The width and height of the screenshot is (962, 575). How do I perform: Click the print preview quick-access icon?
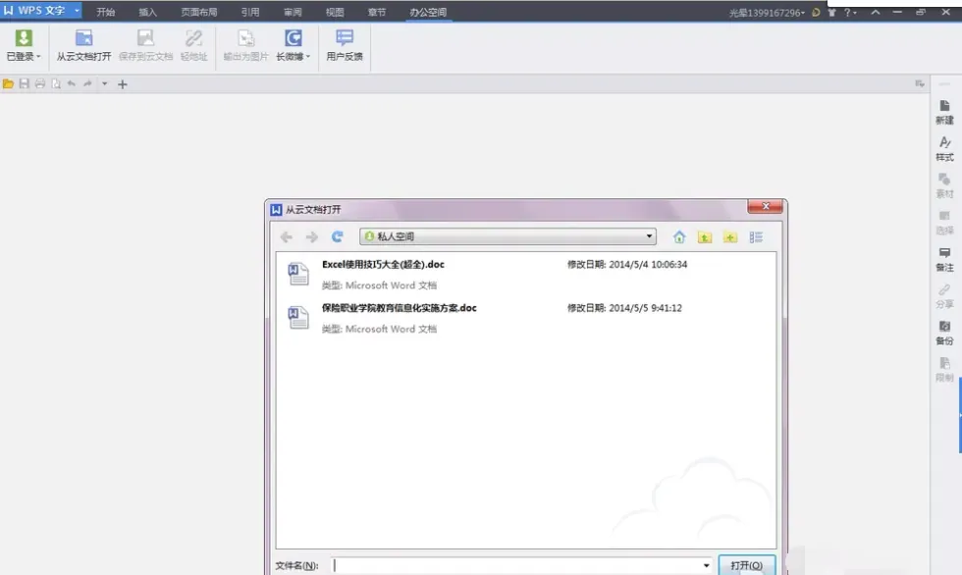[x=56, y=84]
